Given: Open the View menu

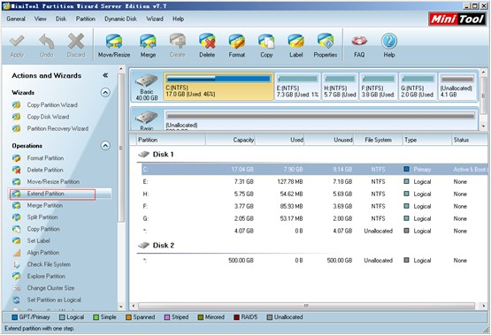Looking at the screenshot, I should pos(41,19).
